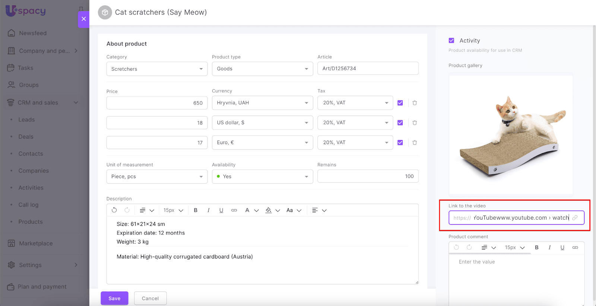Image resolution: width=596 pixels, height=306 pixels.
Task: Go to Marketplace in sidebar
Action: click(x=36, y=243)
